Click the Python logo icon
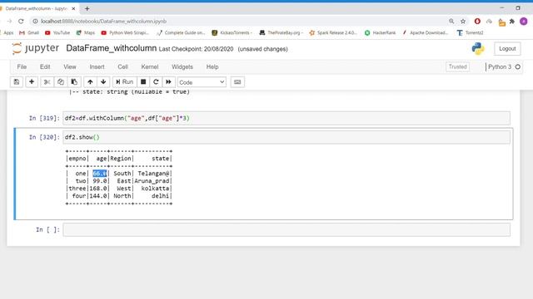Image resolution: width=533 pixels, height=299 pixels. (478, 49)
